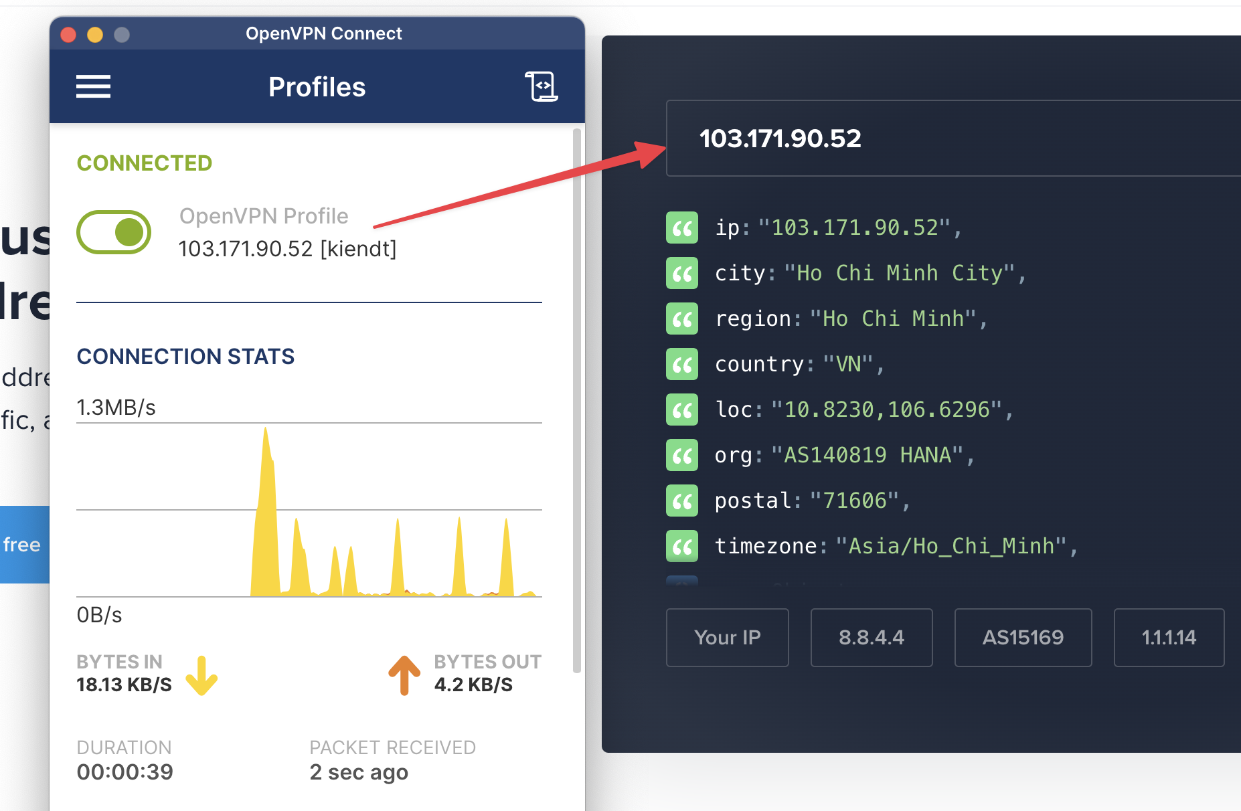Click the import profile icon in header

[x=541, y=86]
